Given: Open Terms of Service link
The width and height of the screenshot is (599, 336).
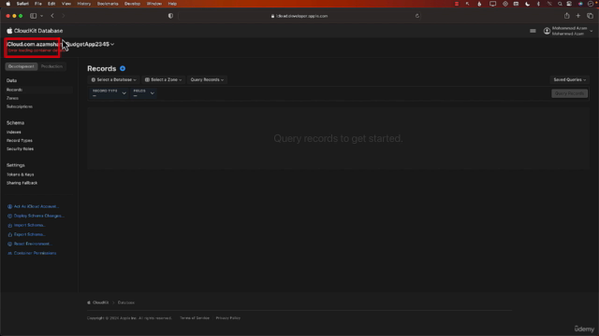Looking at the screenshot, I should pos(195,318).
